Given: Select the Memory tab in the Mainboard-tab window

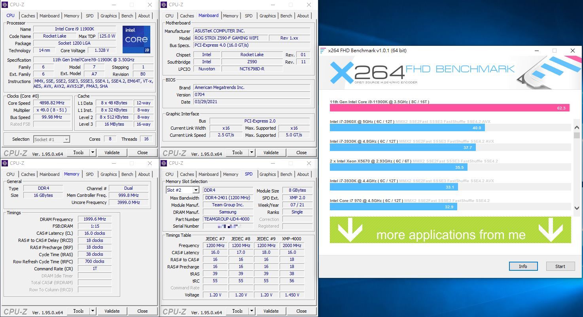Looking at the screenshot, I should tap(231, 16).
